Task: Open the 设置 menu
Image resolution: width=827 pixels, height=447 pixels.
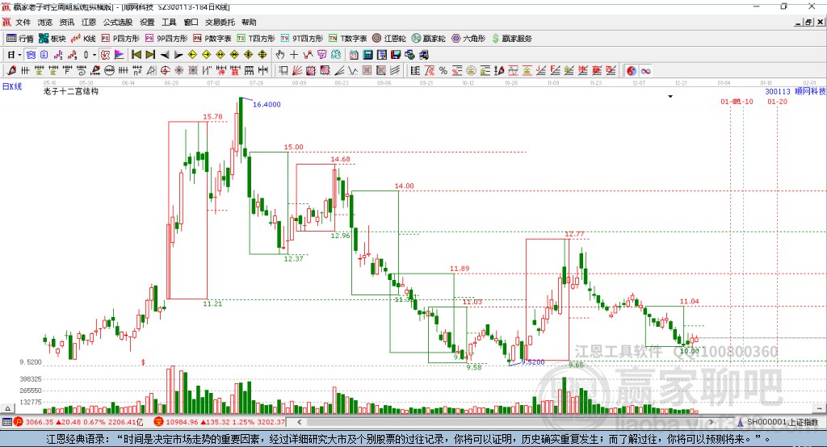Action: 147,22
